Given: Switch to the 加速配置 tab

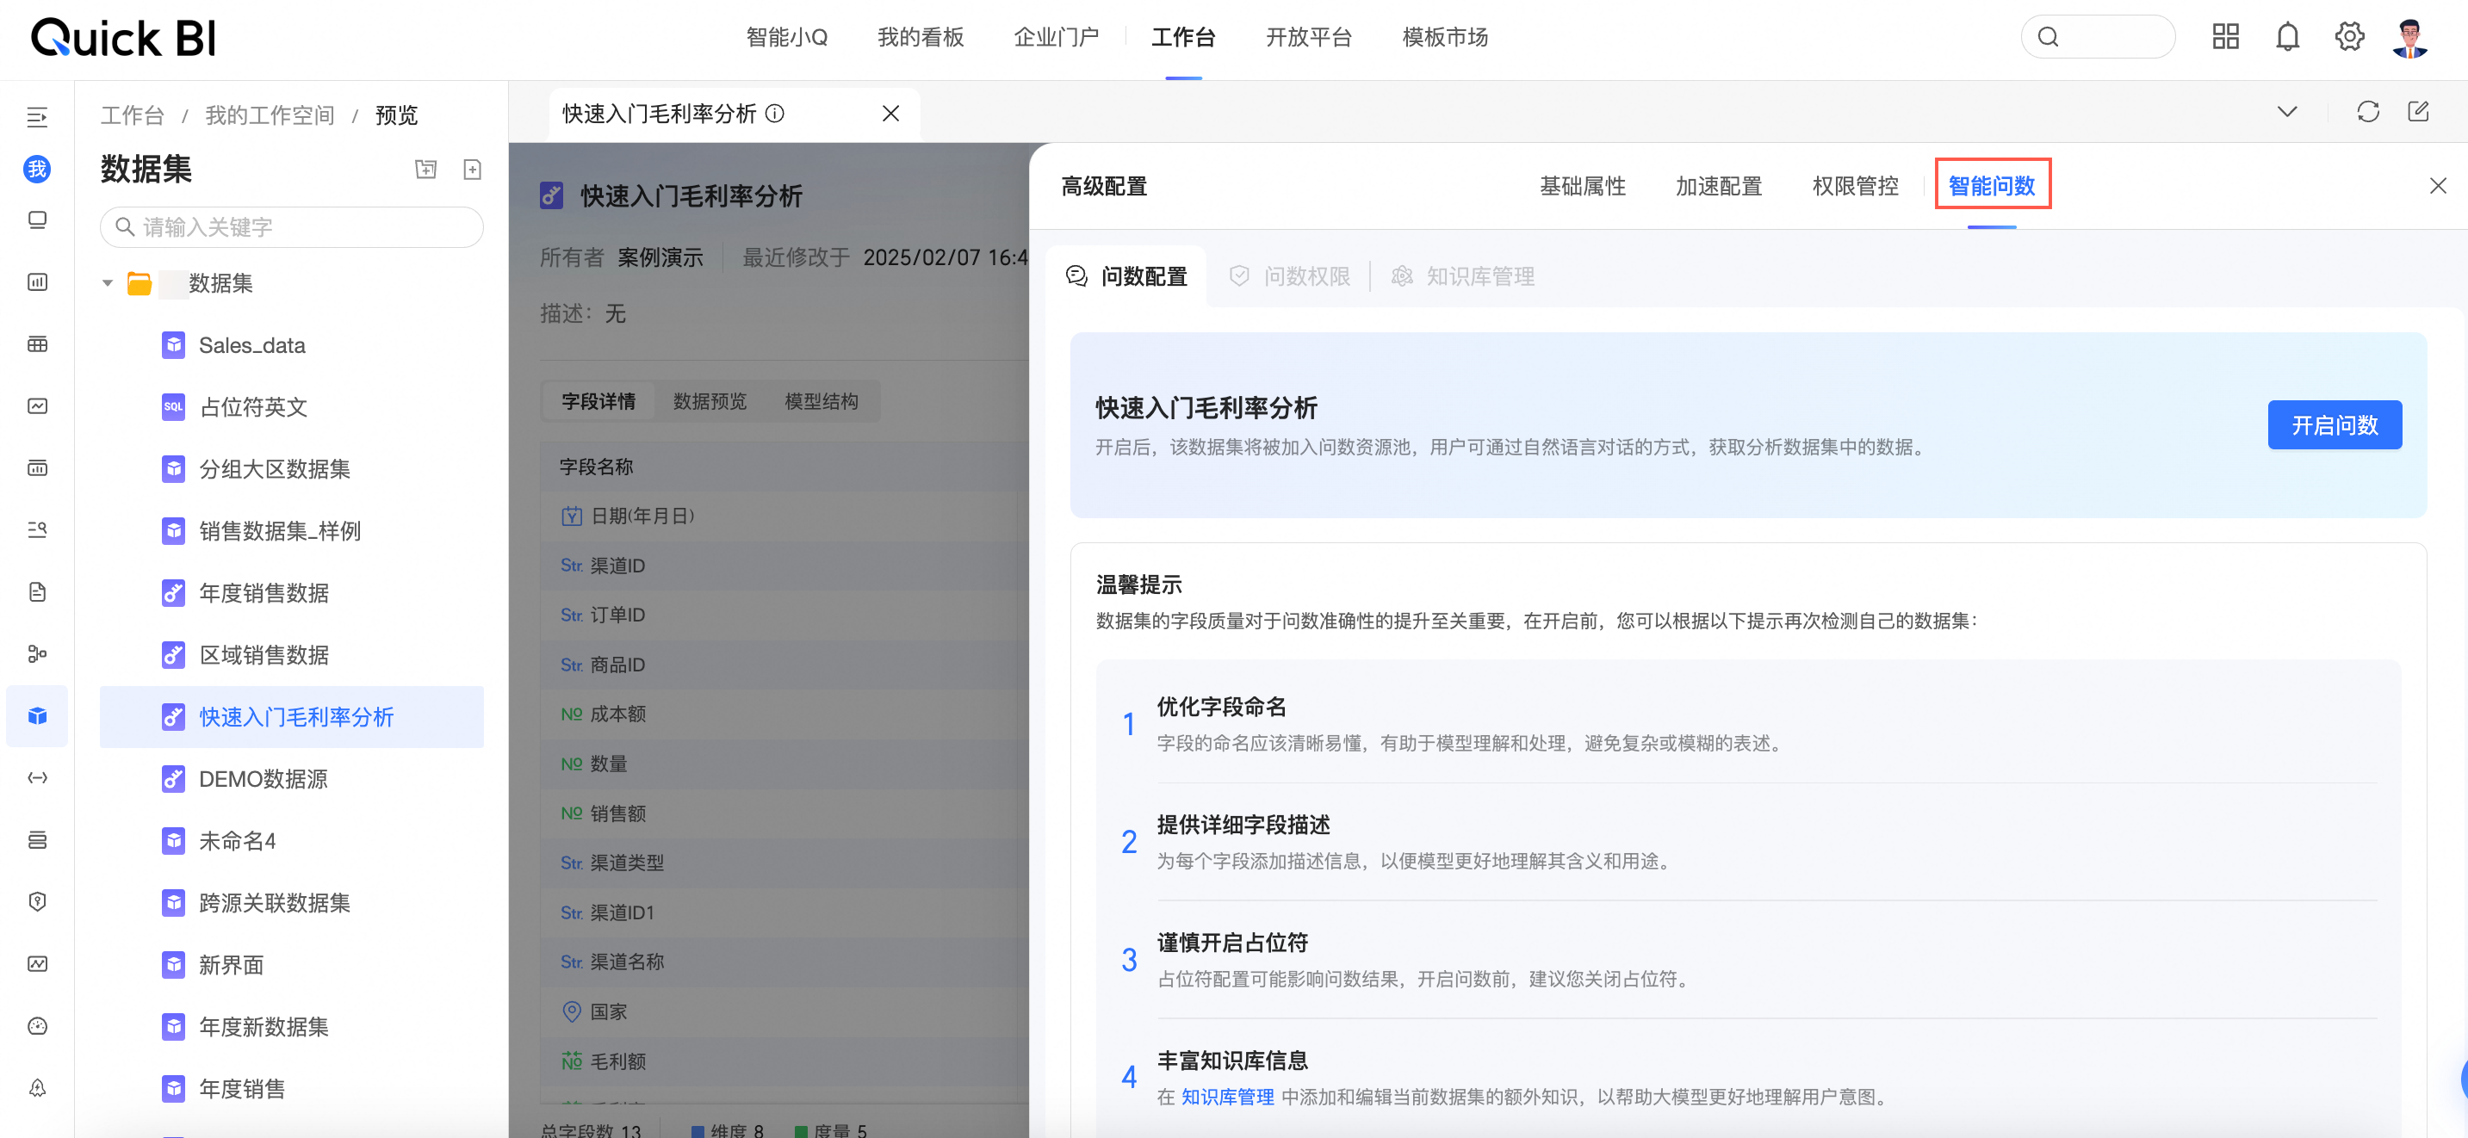Looking at the screenshot, I should click(x=1719, y=186).
